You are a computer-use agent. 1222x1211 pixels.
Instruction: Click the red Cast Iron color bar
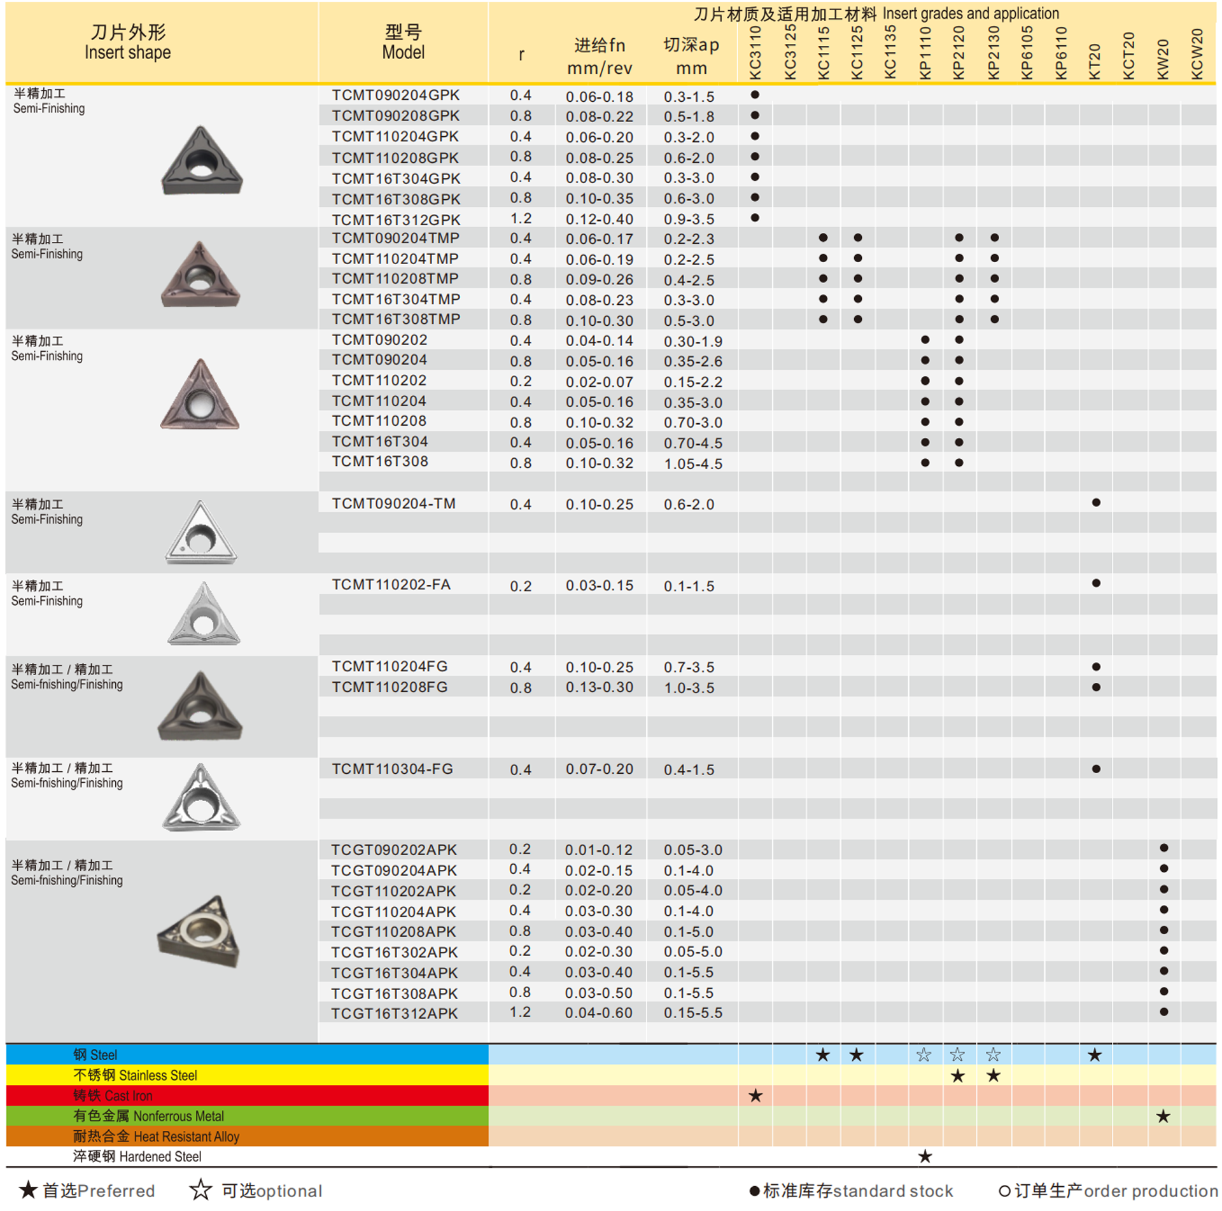pyautogui.click(x=247, y=1095)
